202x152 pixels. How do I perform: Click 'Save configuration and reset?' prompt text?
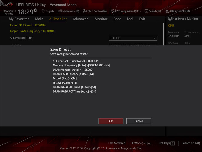pyautogui.click(x=69, y=54)
